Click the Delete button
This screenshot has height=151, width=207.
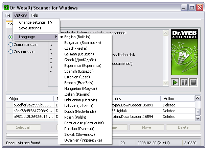pos(183,127)
